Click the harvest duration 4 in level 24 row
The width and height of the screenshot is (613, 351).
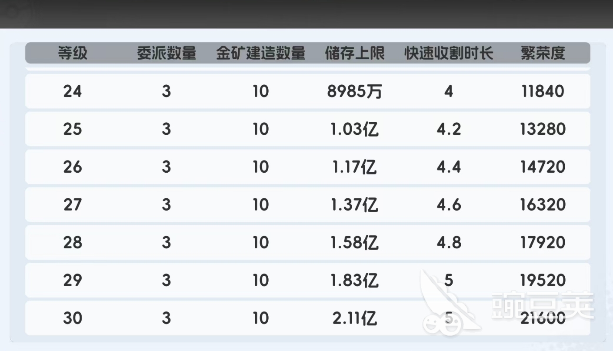pyautogui.click(x=449, y=91)
